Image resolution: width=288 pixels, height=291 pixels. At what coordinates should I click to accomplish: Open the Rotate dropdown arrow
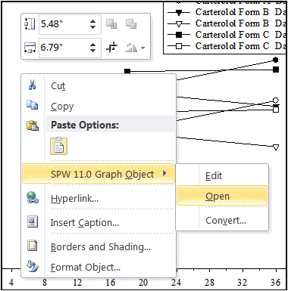click(143, 48)
